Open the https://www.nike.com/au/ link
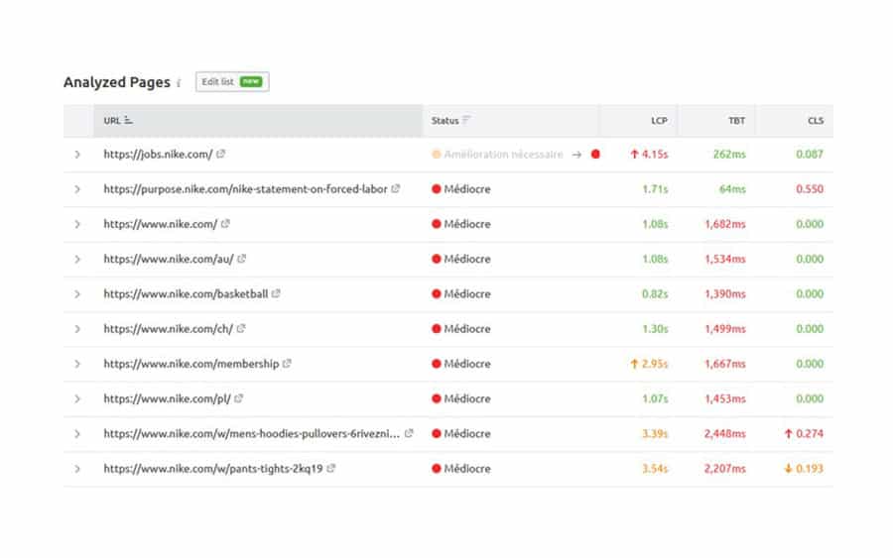The height and width of the screenshot is (558, 893). [x=169, y=259]
